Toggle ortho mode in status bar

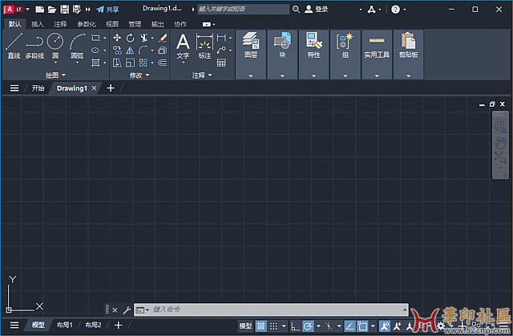pyautogui.click(x=294, y=326)
